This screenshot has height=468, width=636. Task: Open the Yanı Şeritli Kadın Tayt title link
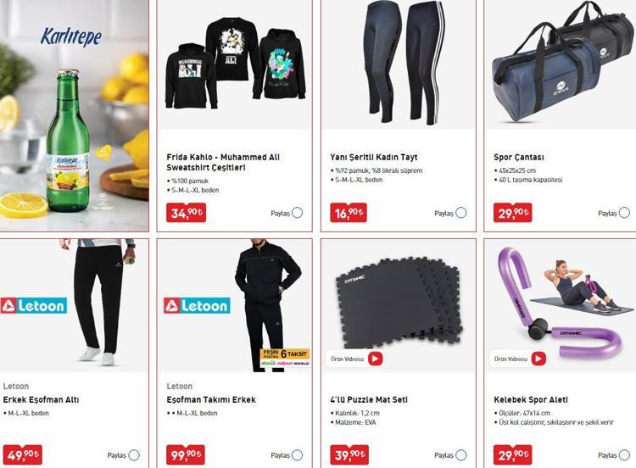coord(374,157)
